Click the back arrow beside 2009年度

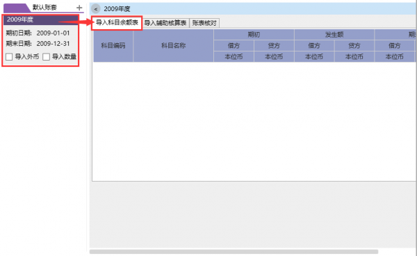96,9
